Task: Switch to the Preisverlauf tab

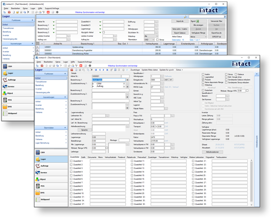Action: pos(142,157)
